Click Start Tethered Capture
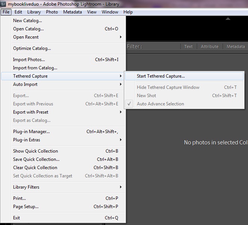The width and height of the screenshot is (248, 225). (x=184, y=76)
